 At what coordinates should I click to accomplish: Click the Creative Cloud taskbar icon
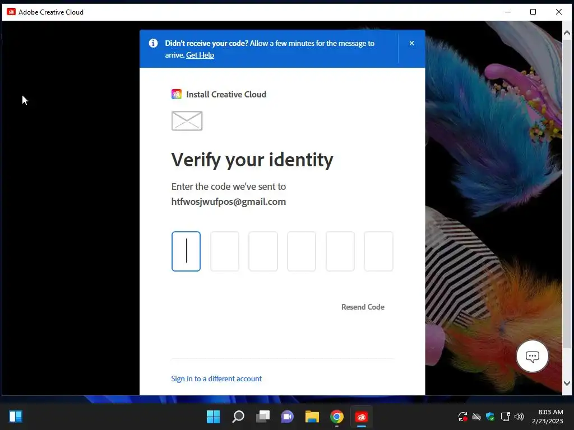362,417
